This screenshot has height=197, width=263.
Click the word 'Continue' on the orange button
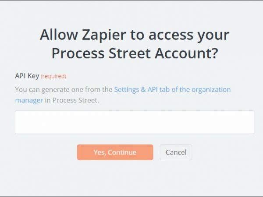click(122, 152)
